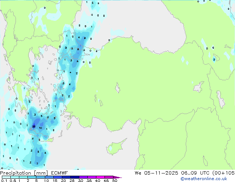Click the above-50 mm arrow on legend
The width and height of the screenshot is (235, 182).
[118, 177]
